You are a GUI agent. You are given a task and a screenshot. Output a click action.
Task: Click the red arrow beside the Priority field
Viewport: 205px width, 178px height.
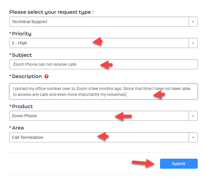click(x=98, y=42)
